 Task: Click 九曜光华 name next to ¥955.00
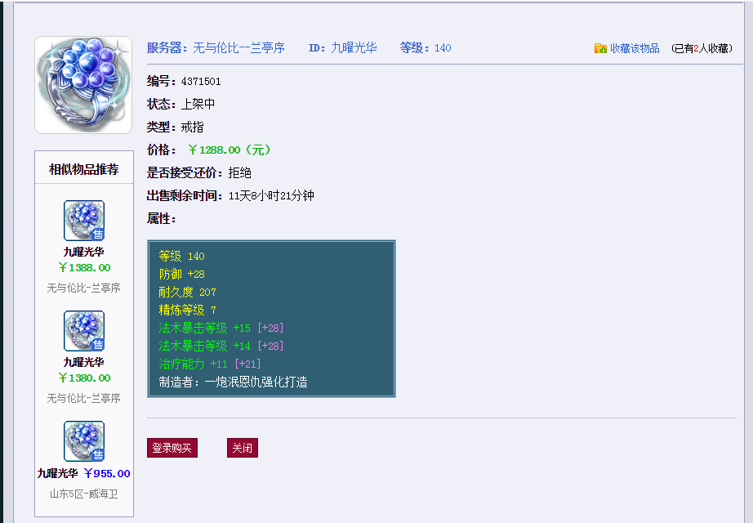pyautogui.click(x=58, y=473)
